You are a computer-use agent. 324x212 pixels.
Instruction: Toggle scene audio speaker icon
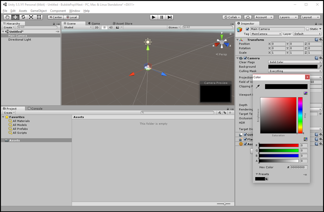[111, 27]
